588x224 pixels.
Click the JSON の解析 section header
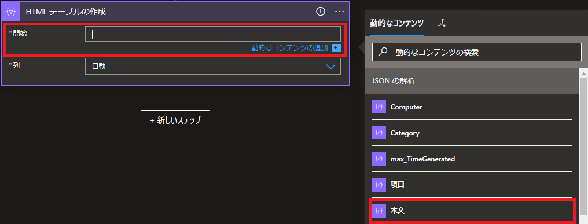(472, 80)
